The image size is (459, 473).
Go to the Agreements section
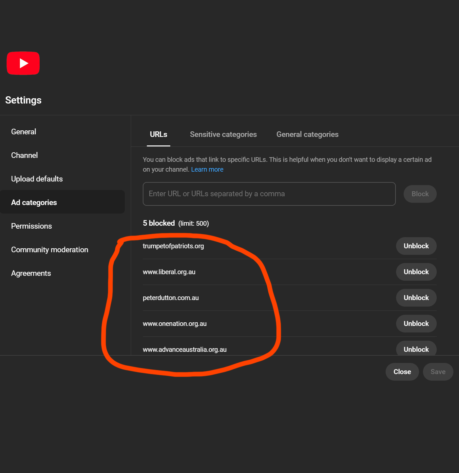[31, 273]
